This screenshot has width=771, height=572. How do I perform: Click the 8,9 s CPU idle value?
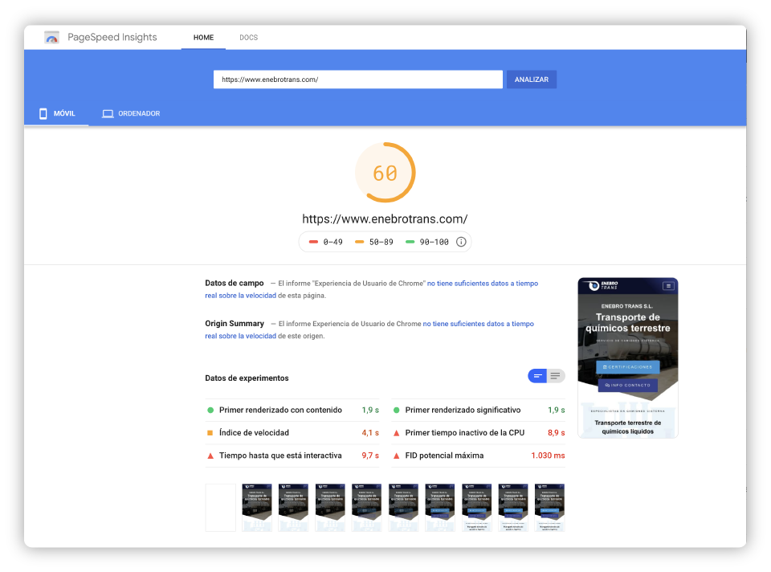point(556,433)
